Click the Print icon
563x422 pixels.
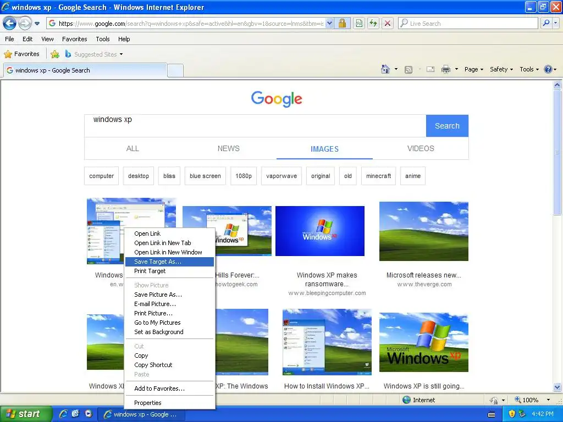point(445,69)
